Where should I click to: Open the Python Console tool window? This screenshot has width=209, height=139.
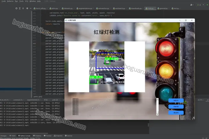(24, 136)
